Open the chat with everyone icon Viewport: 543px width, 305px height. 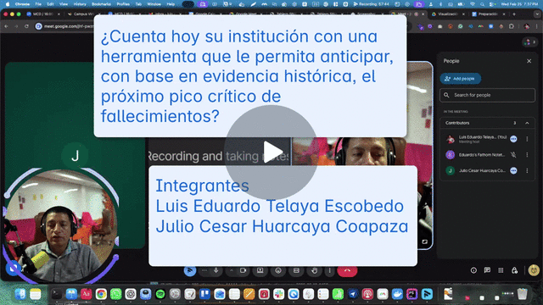[487, 270]
